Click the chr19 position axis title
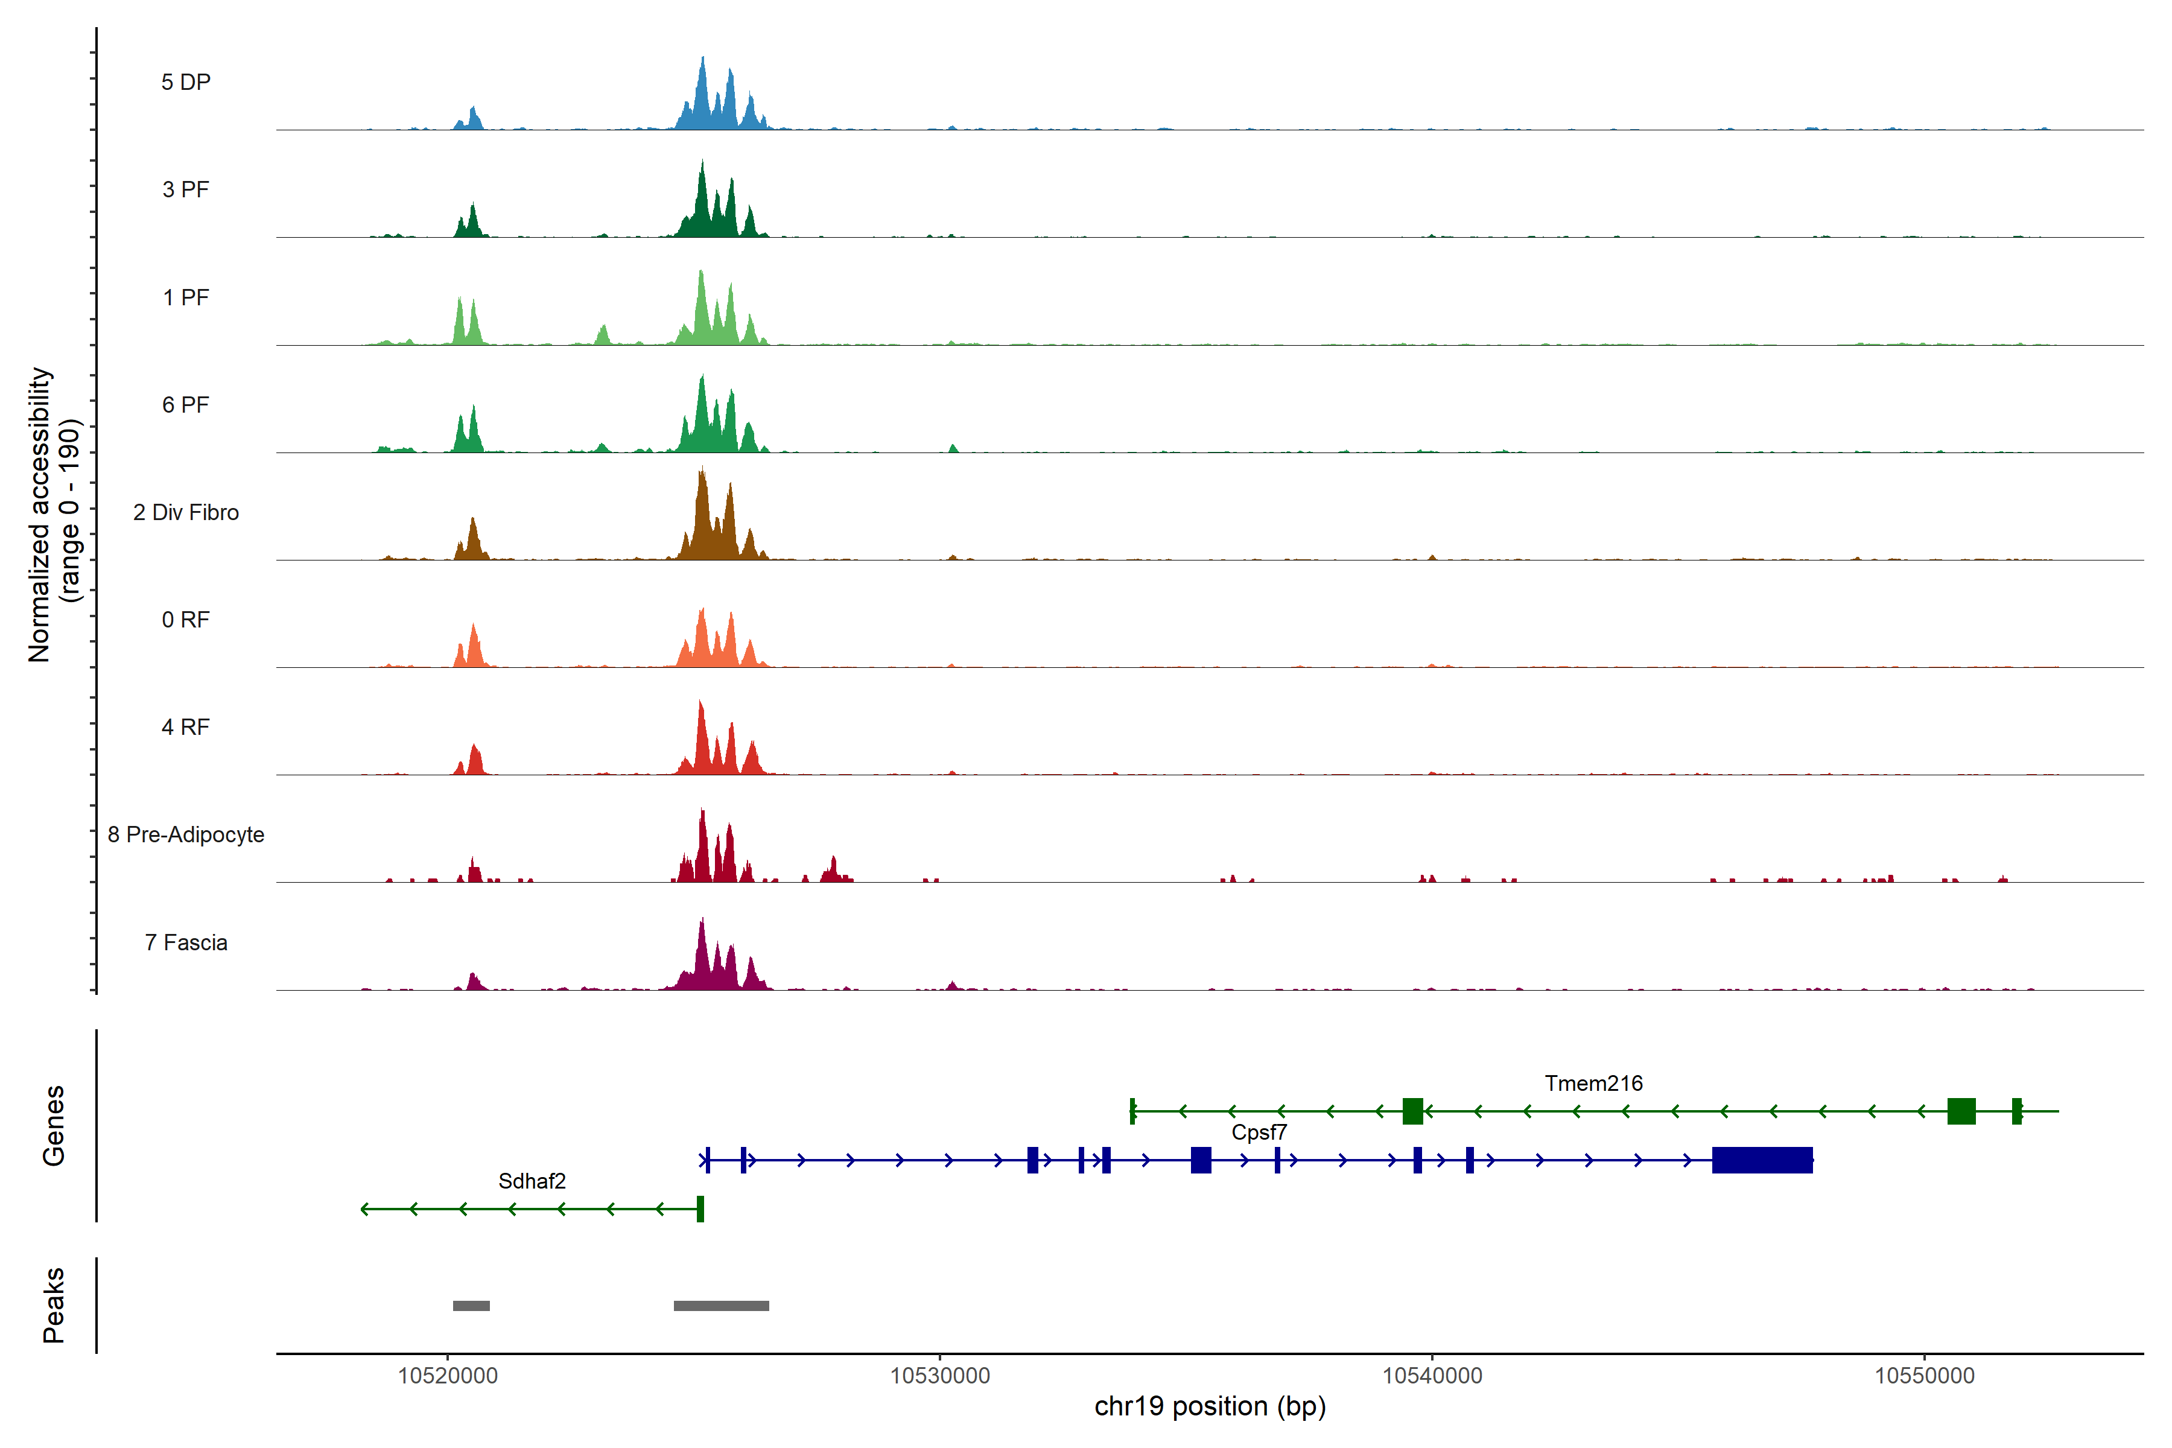The image size is (2172, 1448). 1210,1406
